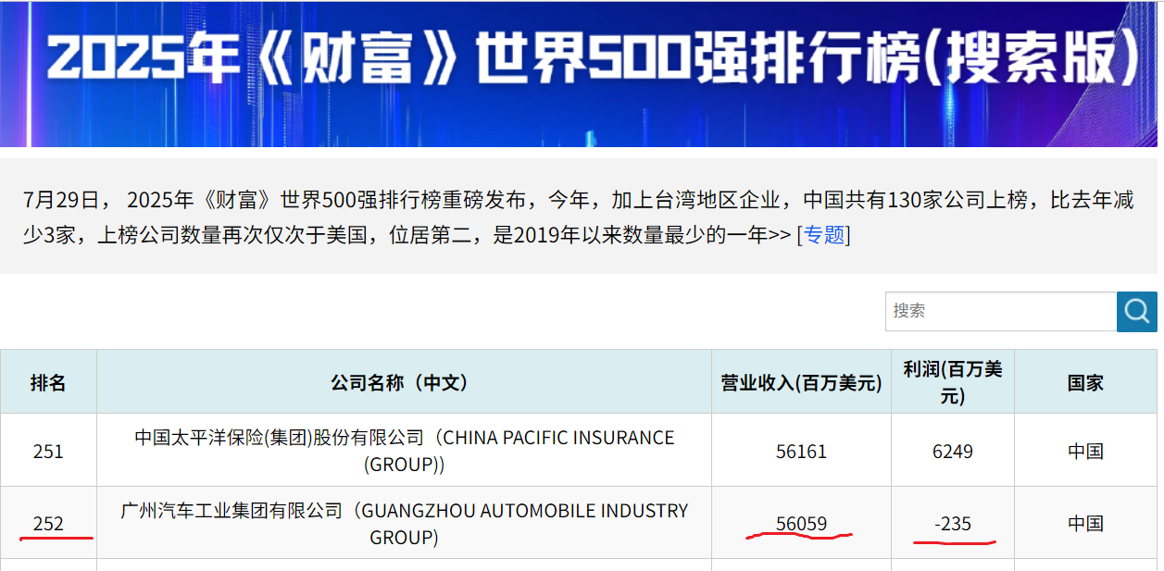Select rank cell 251

point(48,452)
